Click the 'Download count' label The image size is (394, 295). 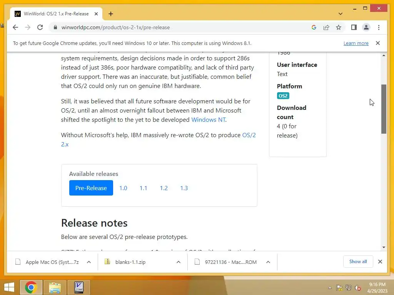pos(292,113)
